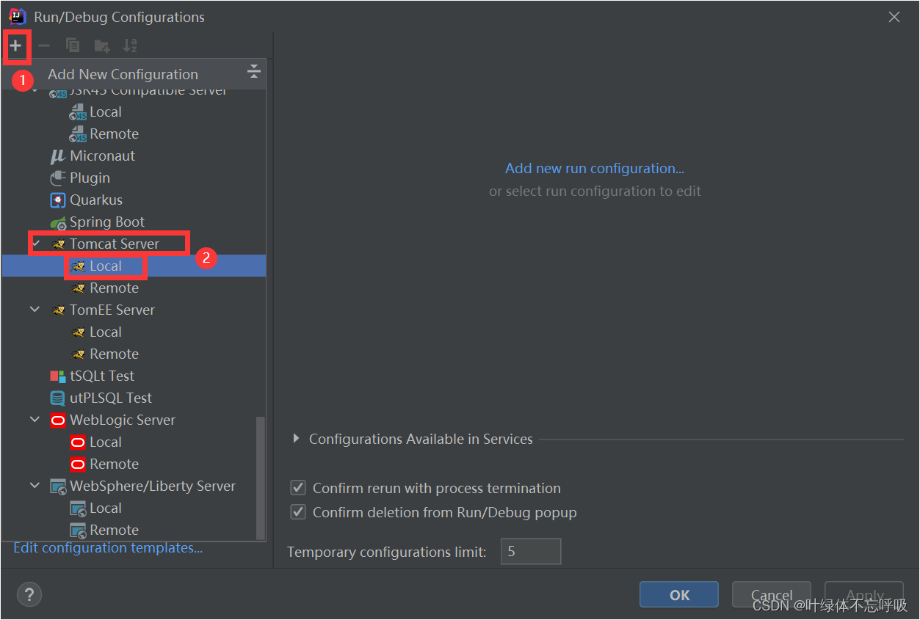The image size is (920, 620).
Task: Open the help question mark button
Action: (x=29, y=595)
